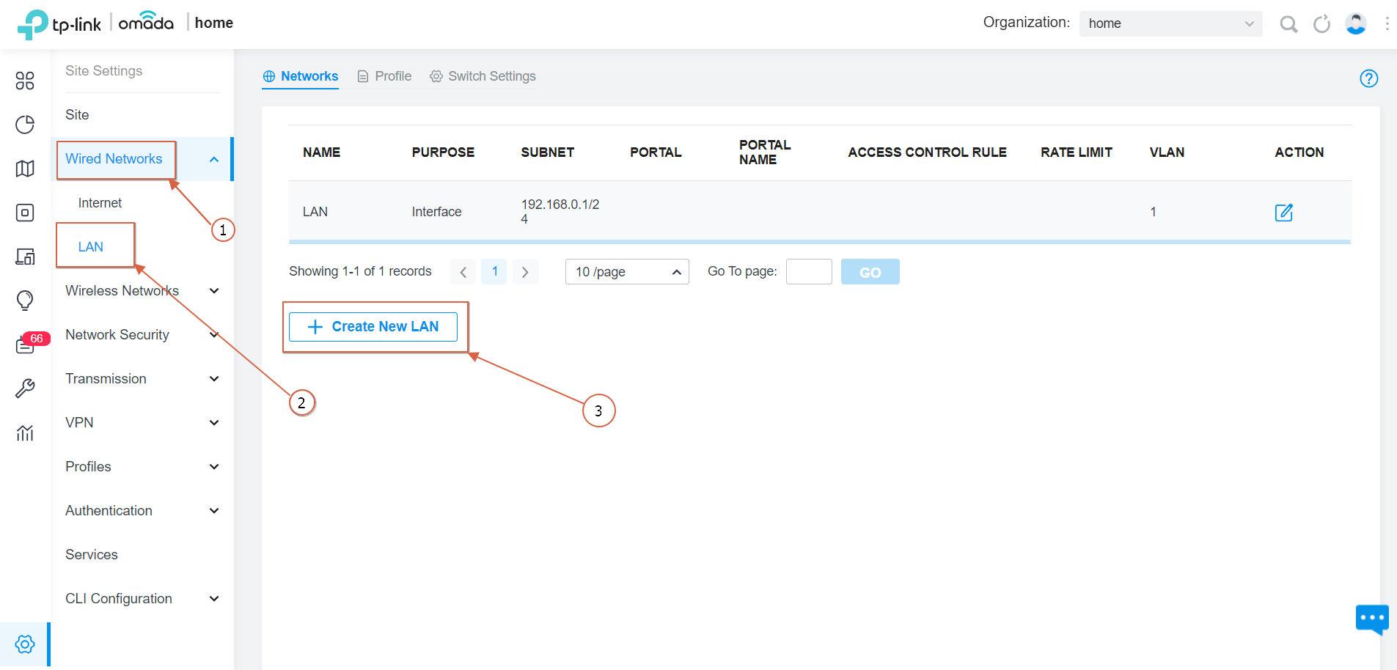
Task: Open the three-dot more options menu
Action: tap(1387, 23)
